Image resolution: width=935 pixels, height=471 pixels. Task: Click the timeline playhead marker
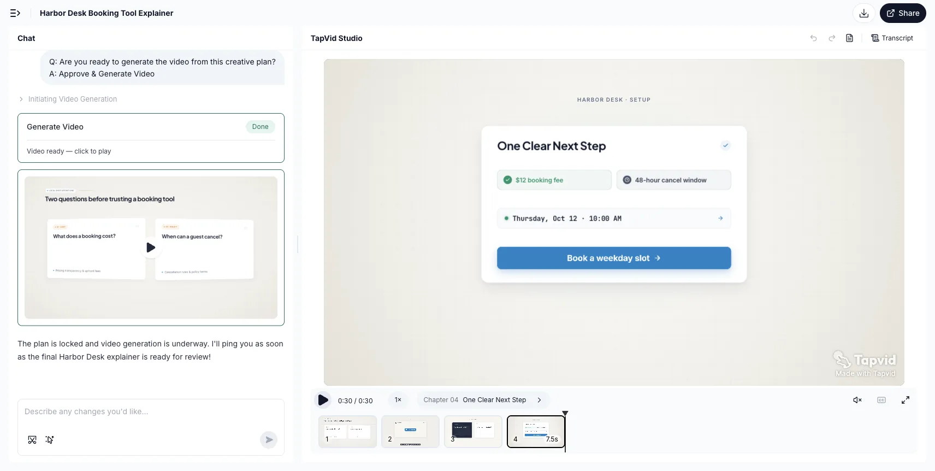(565, 414)
